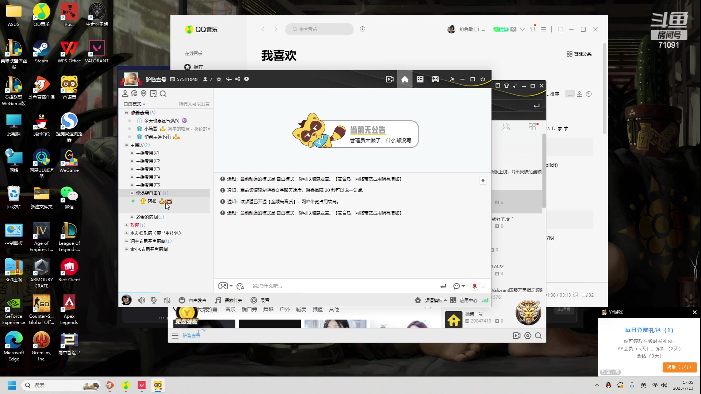The height and width of the screenshot is (394, 701).
Task: Start recording with 录音 button
Action: (260, 300)
